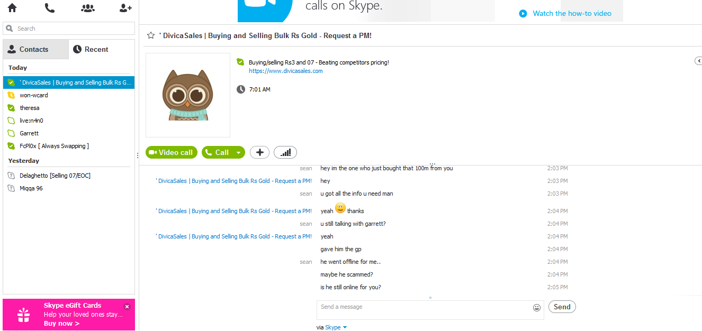
Task: Open the won-wcard conversation
Action: pyautogui.click(x=69, y=95)
